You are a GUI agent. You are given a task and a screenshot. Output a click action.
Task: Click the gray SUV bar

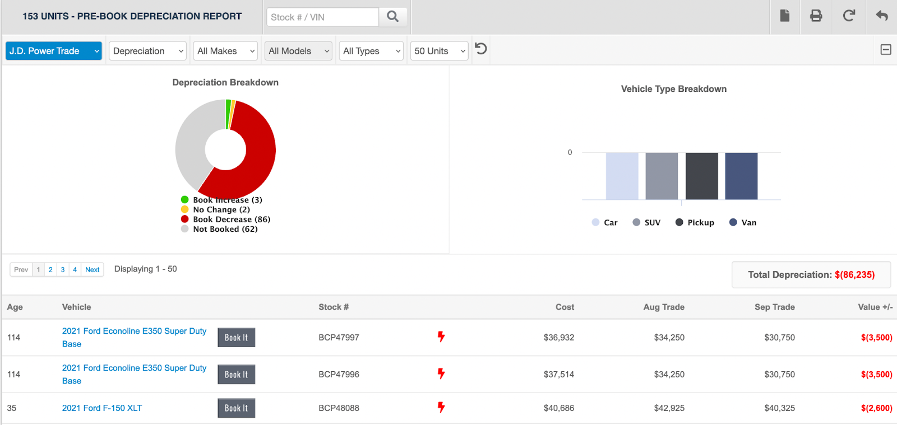pos(662,176)
